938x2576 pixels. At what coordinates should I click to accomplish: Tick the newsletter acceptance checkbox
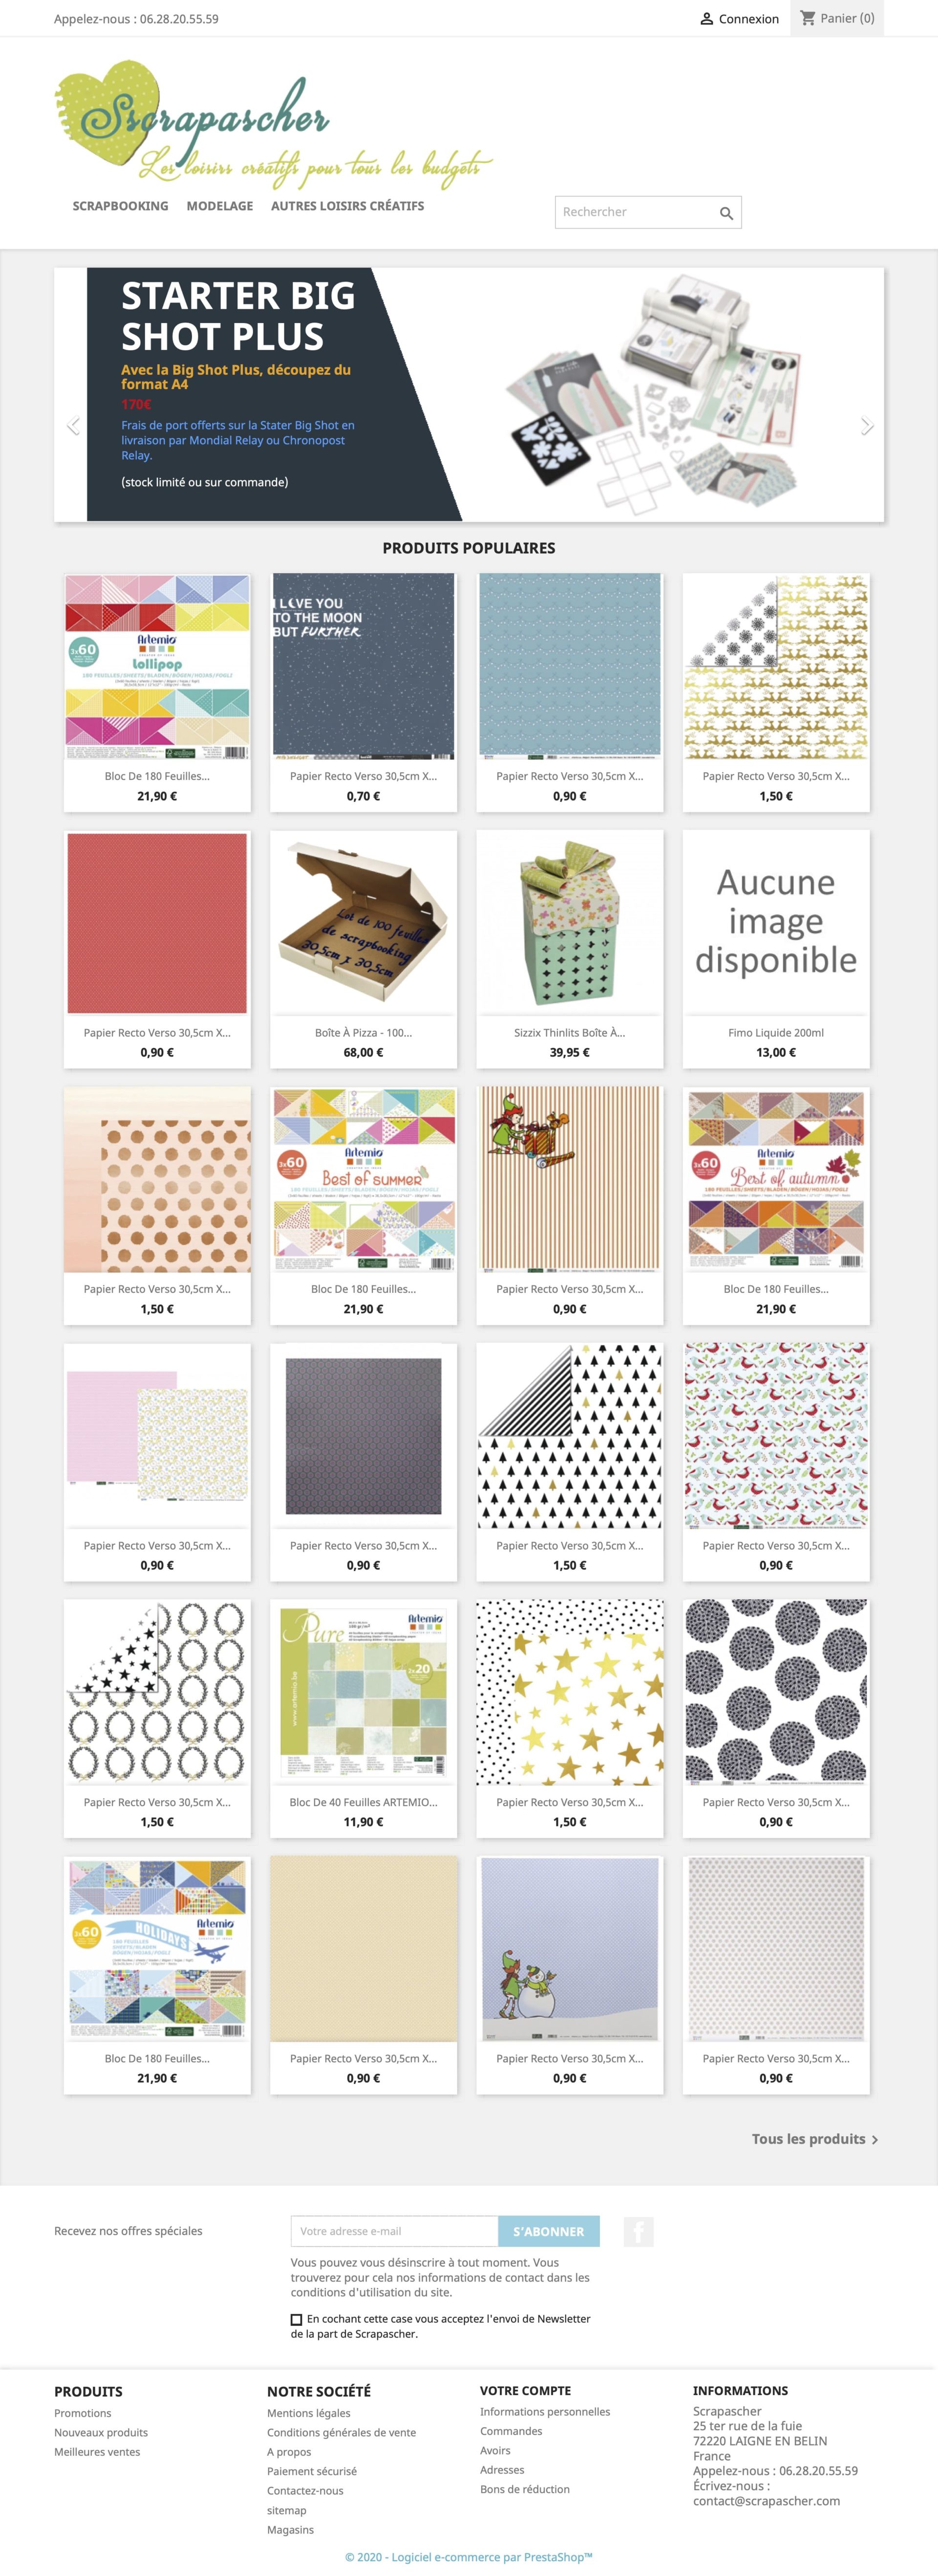coord(296,2319)
